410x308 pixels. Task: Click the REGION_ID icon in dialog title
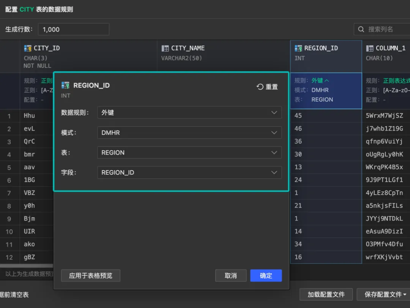pyautogui.click(x=65, y=85)
